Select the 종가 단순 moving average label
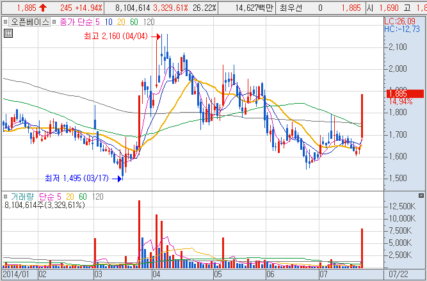The height and width of the screenshot is (281, 427). coord(76,22)
